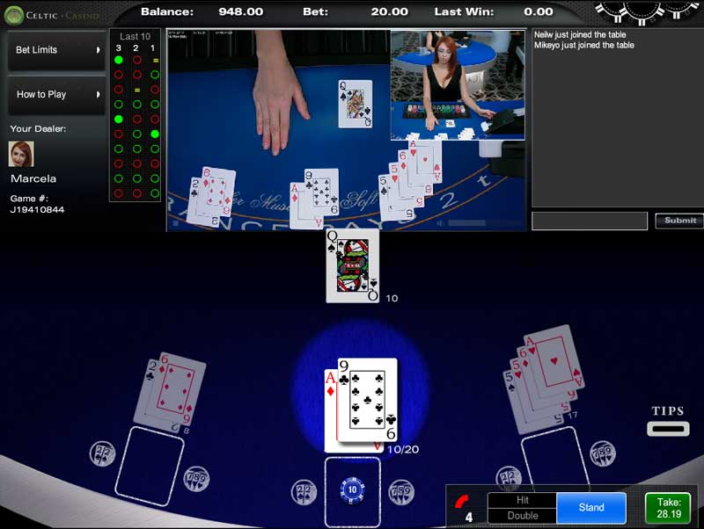The width and height of the screenshot is (704, 529).
Task: Click the 789 side-bet icon right of the center bet box
Action: coord(401,492)
